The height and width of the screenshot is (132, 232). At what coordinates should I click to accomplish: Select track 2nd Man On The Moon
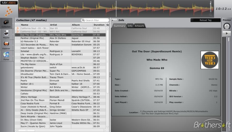coord(60,100)
